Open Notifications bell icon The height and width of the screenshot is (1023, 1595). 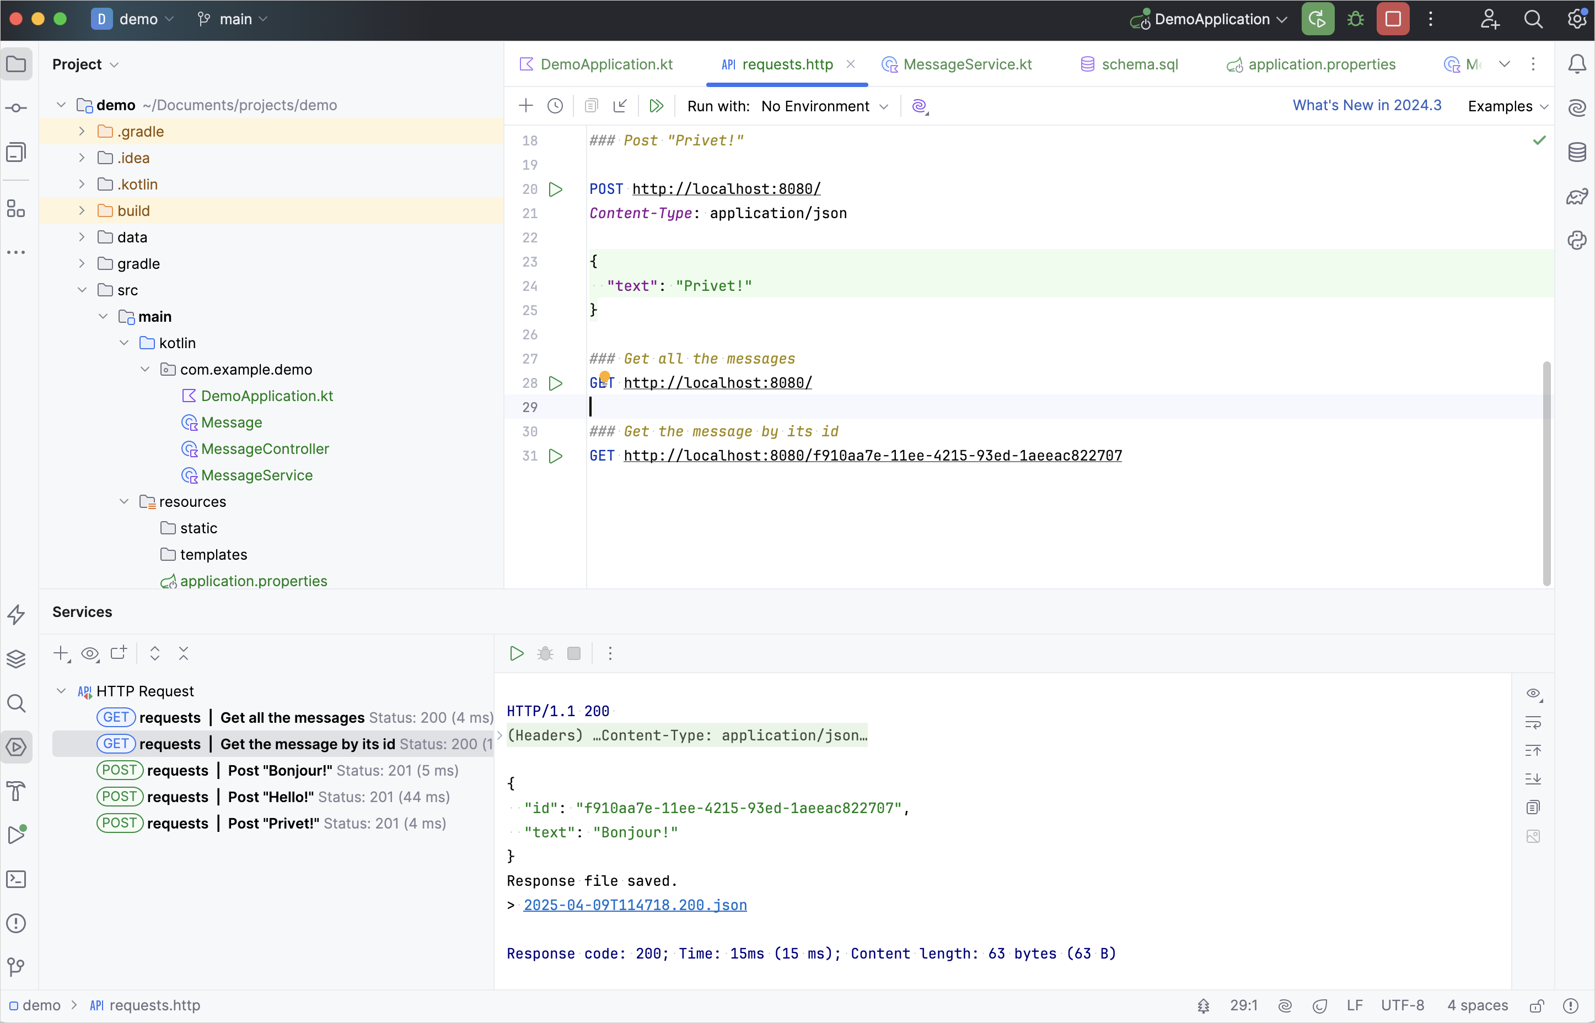click(1577, 64)
